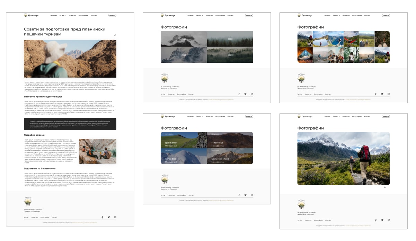Screen dimensions: 416x241
Task: Select Фотографии in the article page top menu
Action: (83, 15)
